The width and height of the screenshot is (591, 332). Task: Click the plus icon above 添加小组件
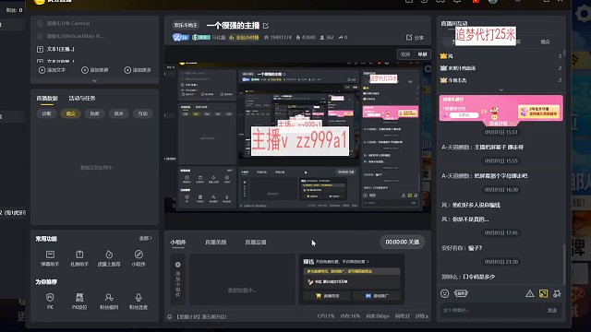pos(178,265)
